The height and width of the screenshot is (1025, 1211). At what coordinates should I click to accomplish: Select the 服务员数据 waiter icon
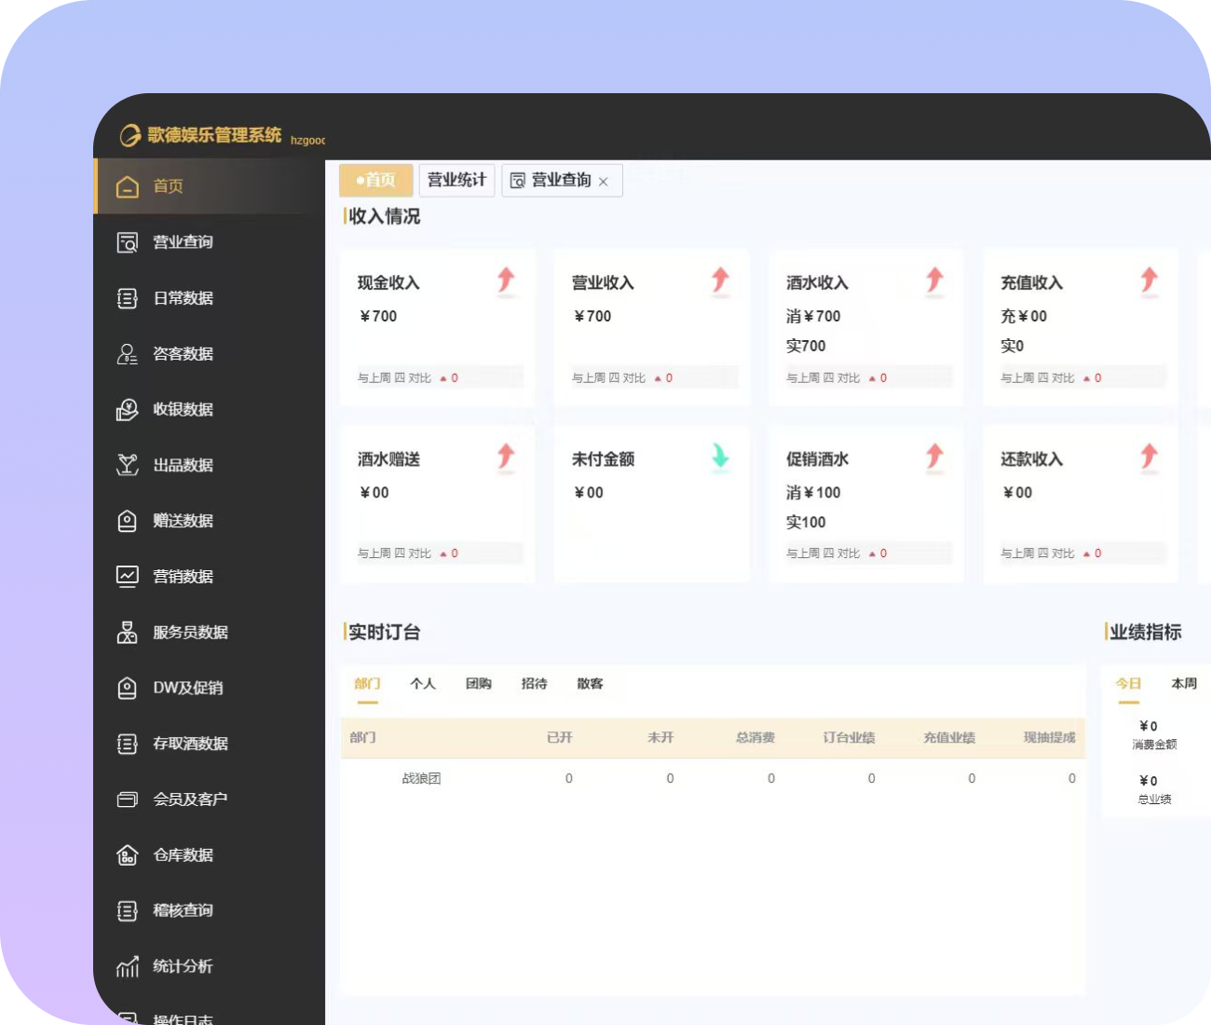(128, 633)
